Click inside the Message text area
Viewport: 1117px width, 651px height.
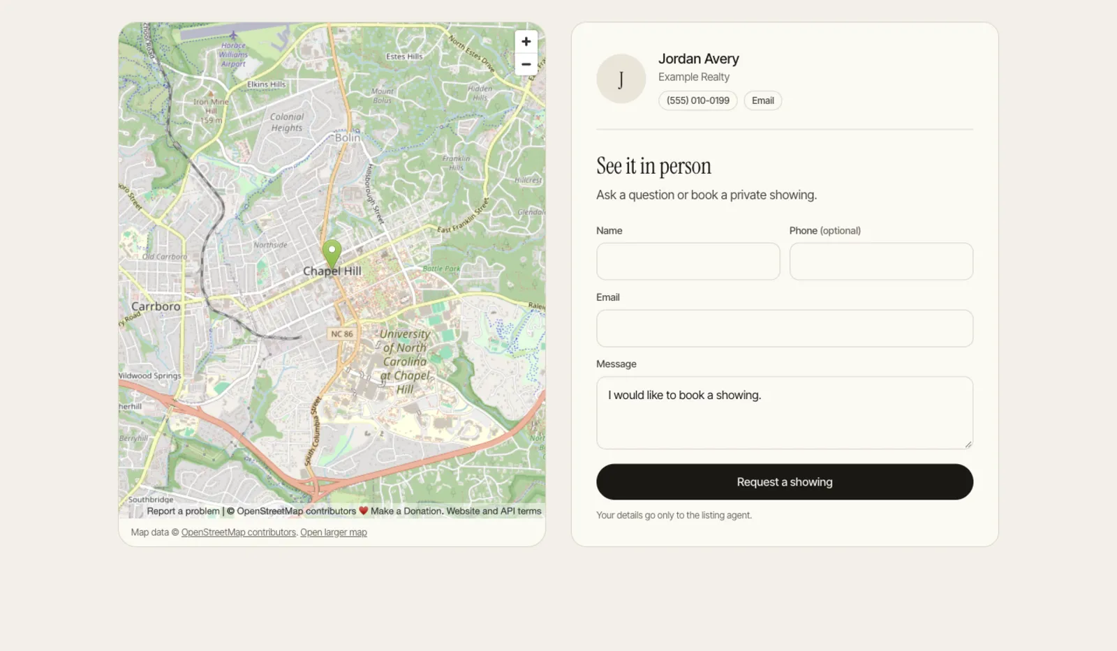pos(785,413)
